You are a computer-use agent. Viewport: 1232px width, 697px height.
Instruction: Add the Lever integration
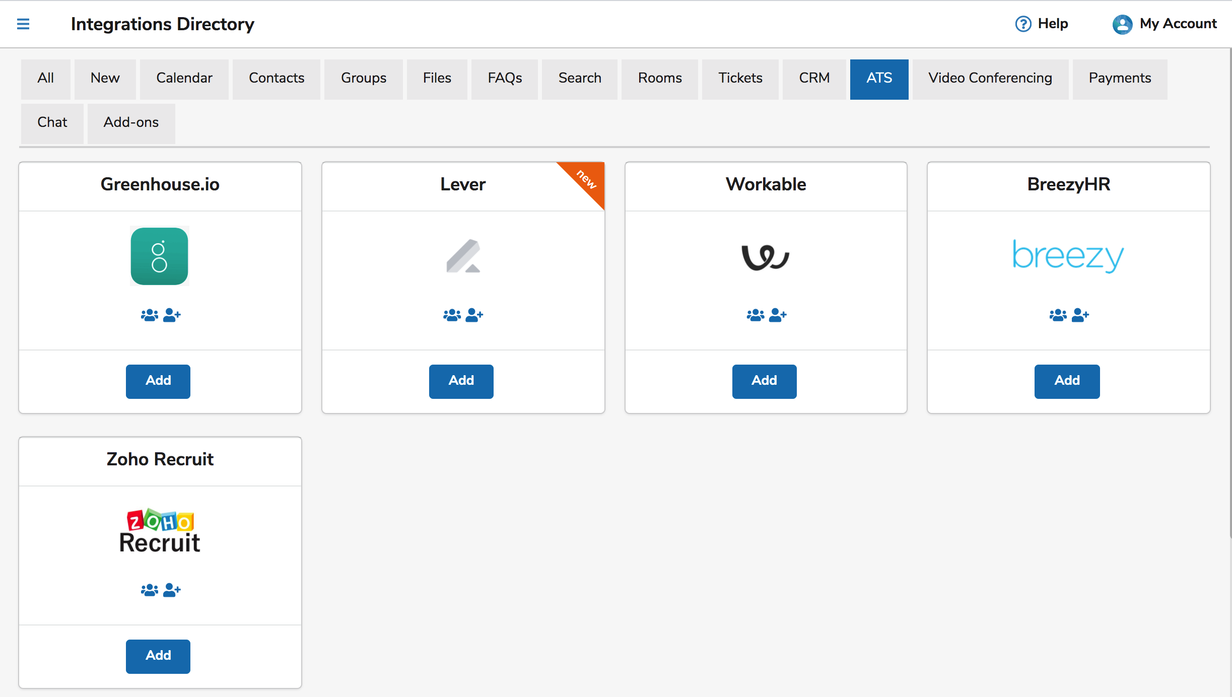461,381
